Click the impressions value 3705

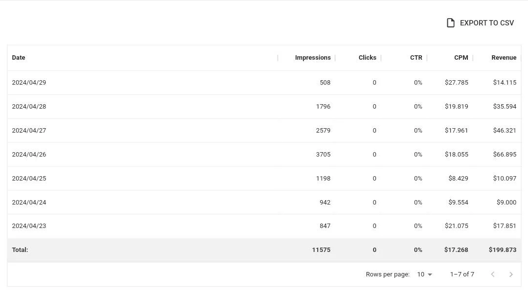(x=323, y=155)
